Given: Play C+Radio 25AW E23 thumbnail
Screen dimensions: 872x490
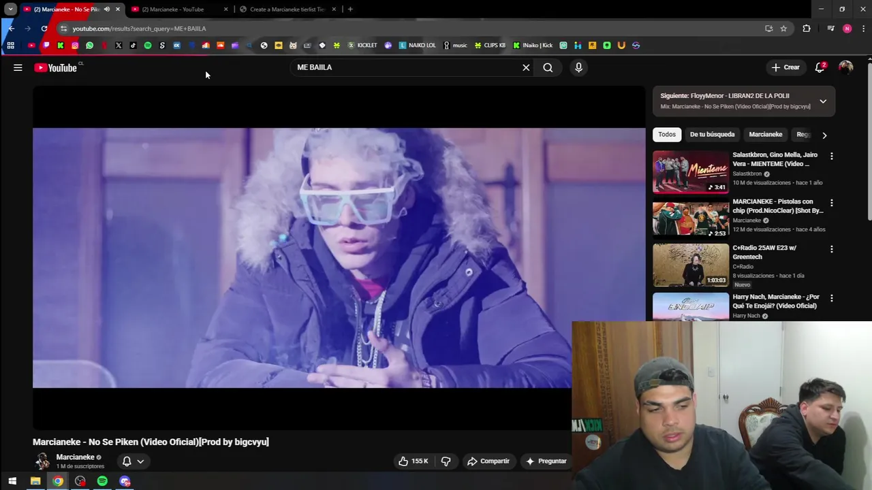Looking at the screenshot, I should (691, 265).
